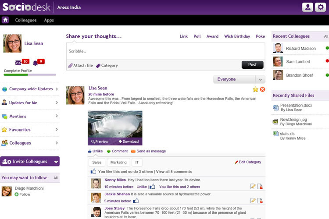Expand Mentions chevron

57,116
